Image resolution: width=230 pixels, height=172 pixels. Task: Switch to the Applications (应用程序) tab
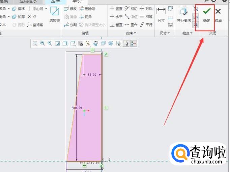pos(28,1)
